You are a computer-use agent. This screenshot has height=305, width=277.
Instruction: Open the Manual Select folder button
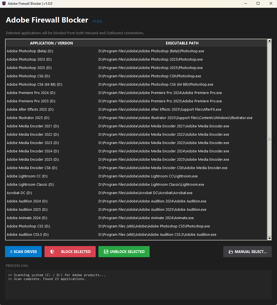coord(248,252)
